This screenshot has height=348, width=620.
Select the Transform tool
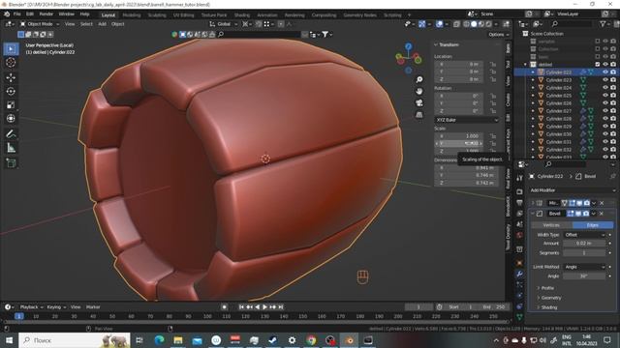(x=11, y=118)
